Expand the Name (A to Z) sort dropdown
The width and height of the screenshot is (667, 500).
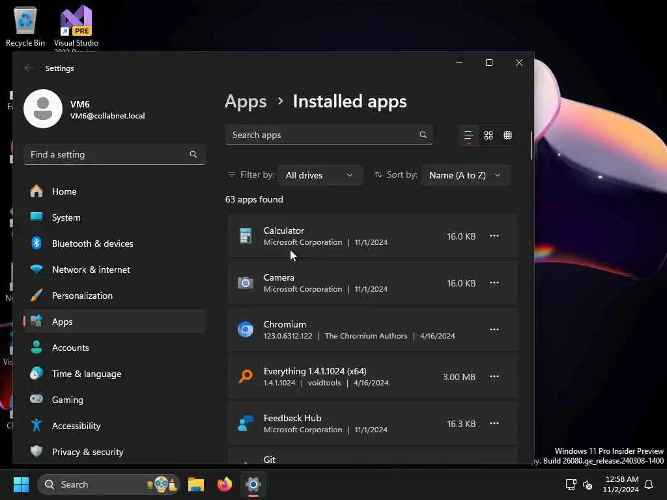(x=465, y=175)
